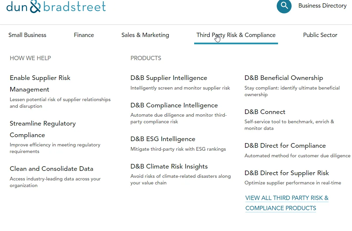Open D&B Direct for Compliance

pyautogui.click(x=285, y=146)
